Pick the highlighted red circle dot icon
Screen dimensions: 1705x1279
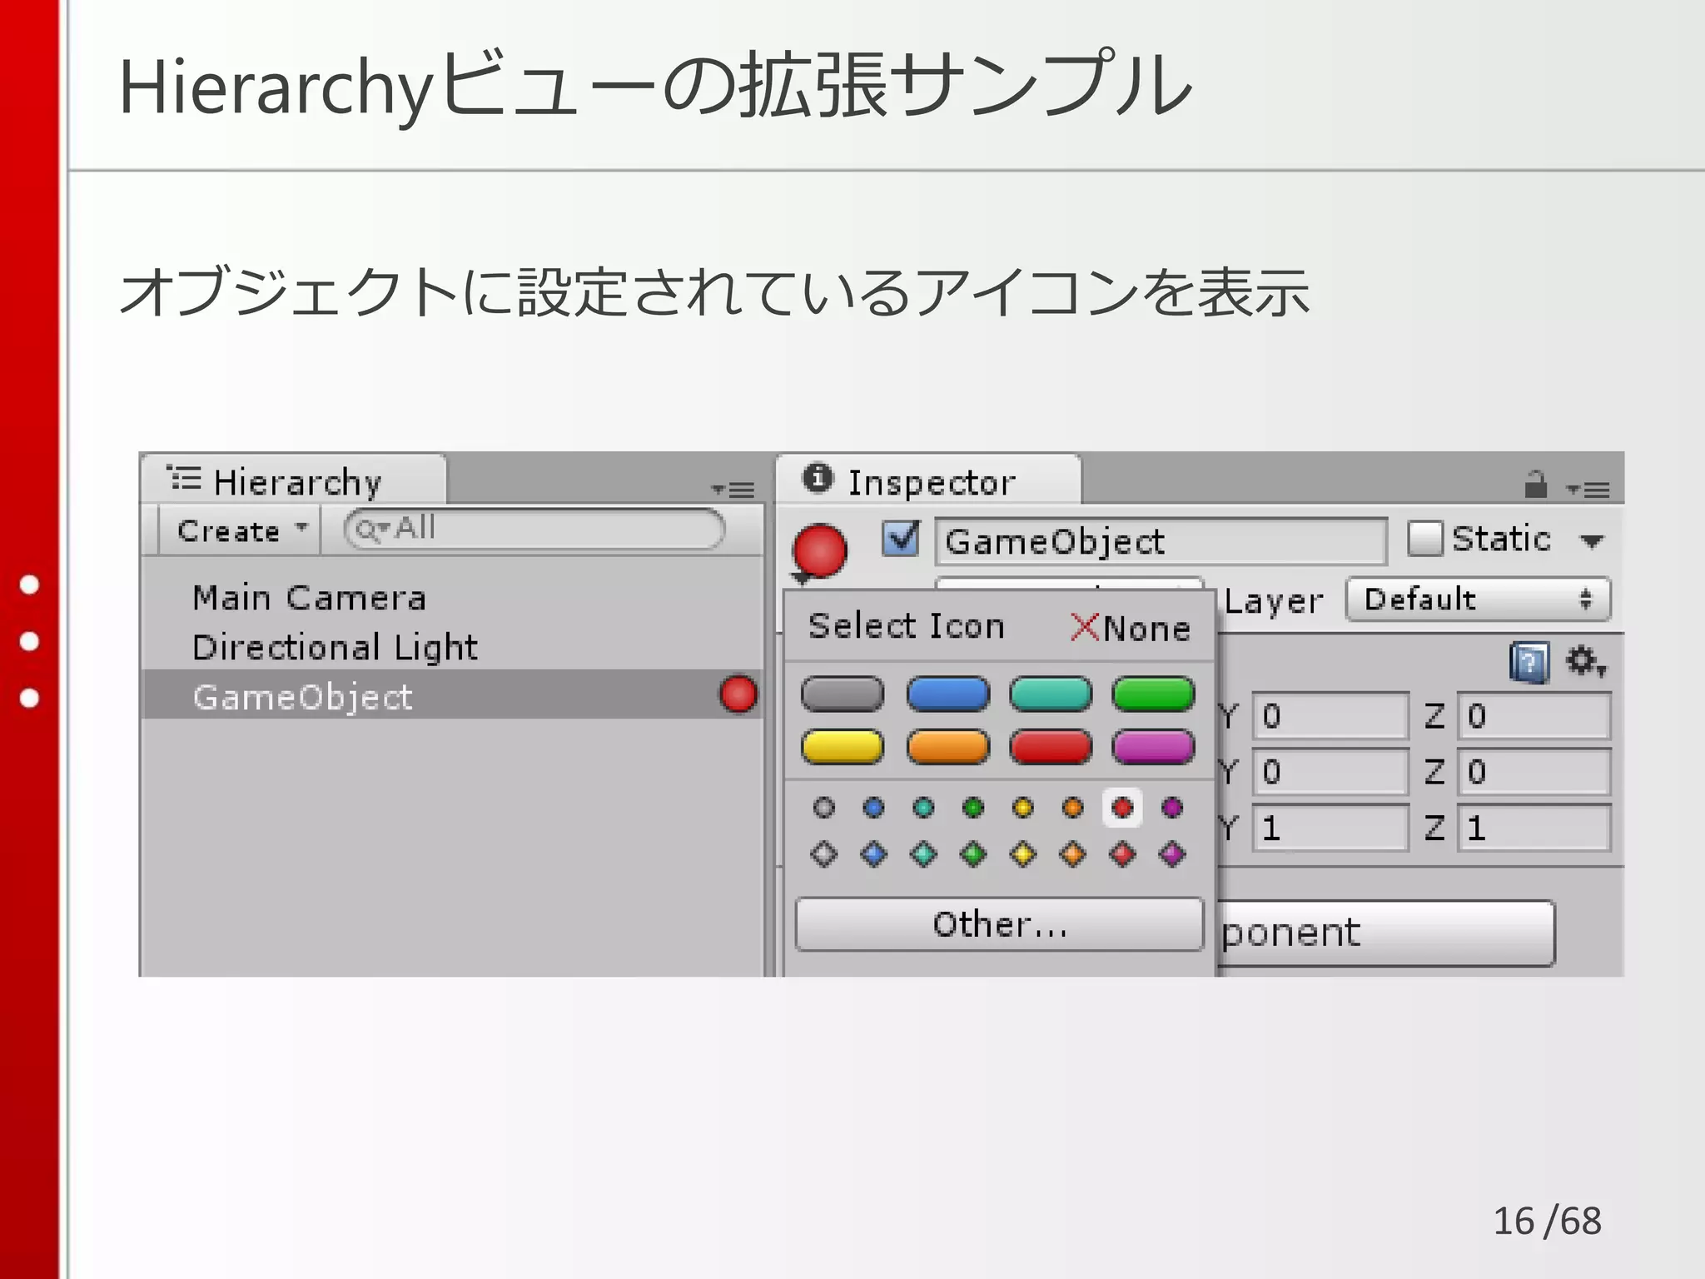click(x=1122, y=807)
